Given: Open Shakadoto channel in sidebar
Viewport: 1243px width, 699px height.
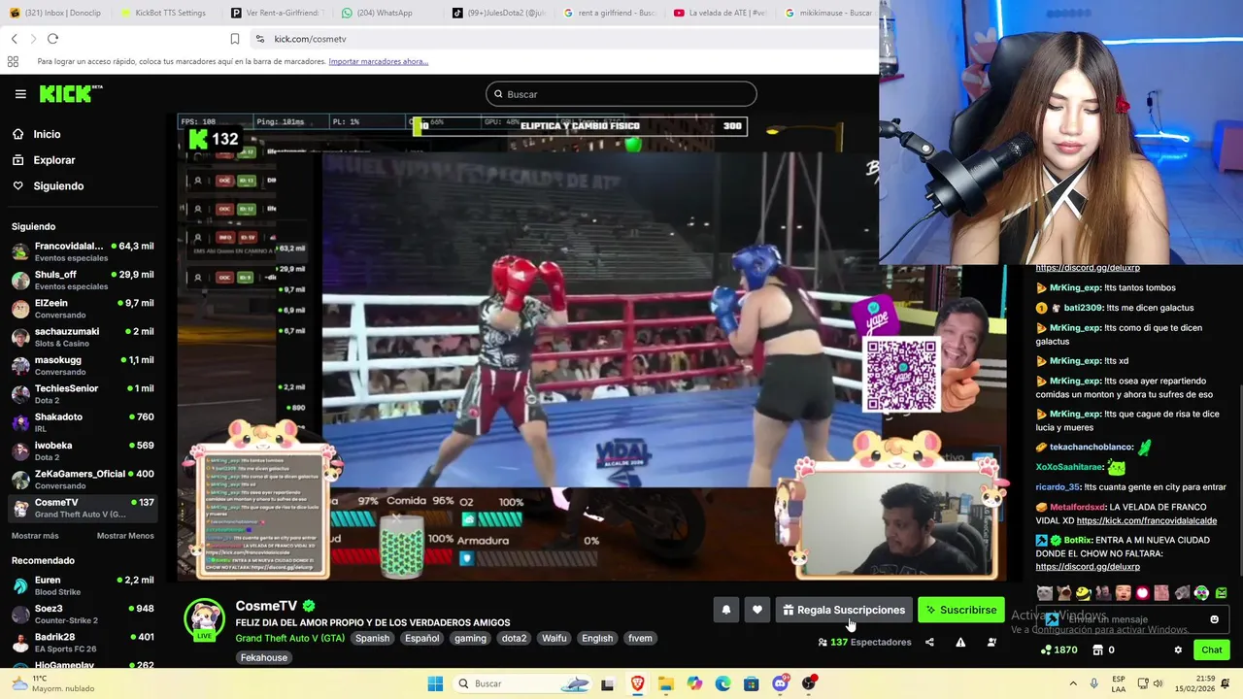Looking at the screenshot, I should [83, 421].
